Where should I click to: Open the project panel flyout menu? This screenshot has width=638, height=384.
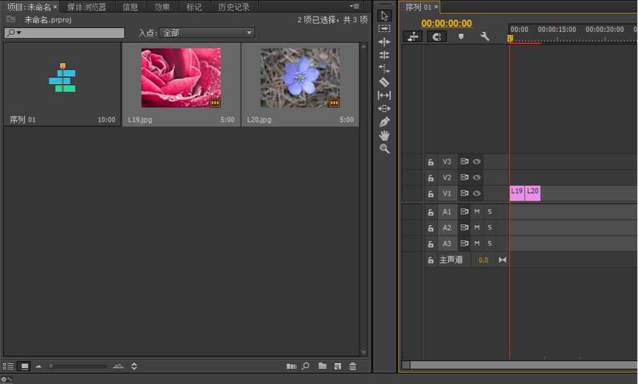pos(354,6)
